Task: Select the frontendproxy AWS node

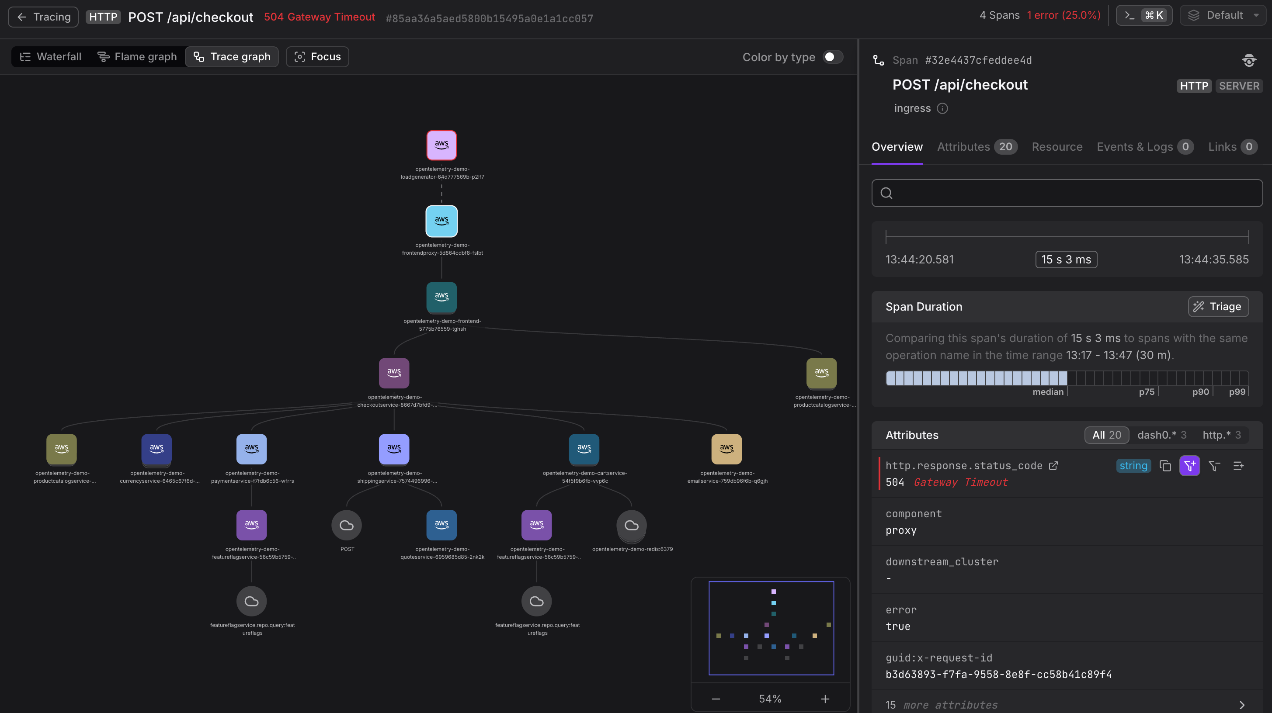Action: (441, 221)
